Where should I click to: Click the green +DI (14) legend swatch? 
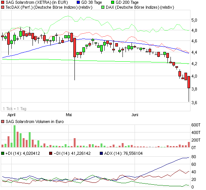pos(3,153)
